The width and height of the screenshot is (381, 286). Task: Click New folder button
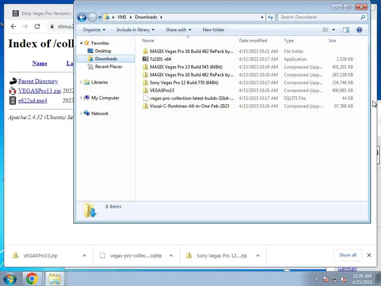click(214, 30)
